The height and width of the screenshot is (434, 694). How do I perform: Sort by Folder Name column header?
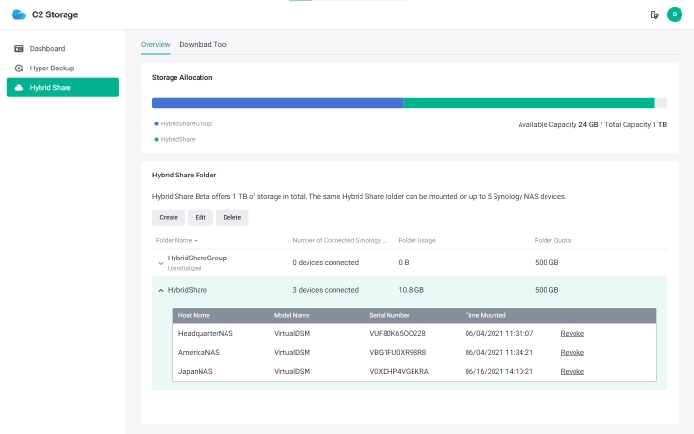[176, 240]
